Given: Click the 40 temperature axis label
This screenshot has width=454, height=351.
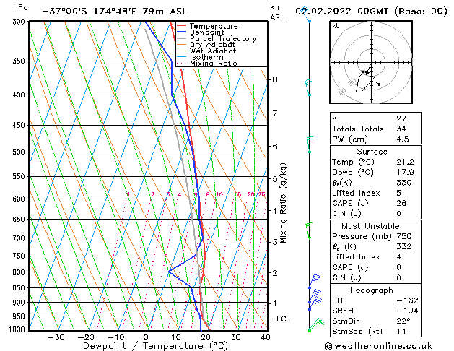Looking at the screenshot, I should point(265,338).
